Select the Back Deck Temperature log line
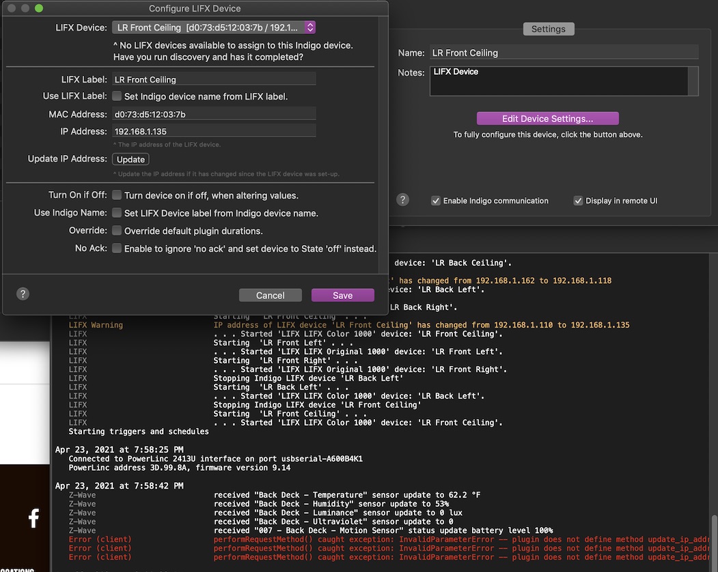This screenshot has height=572, width=718. tap(275, 495)
